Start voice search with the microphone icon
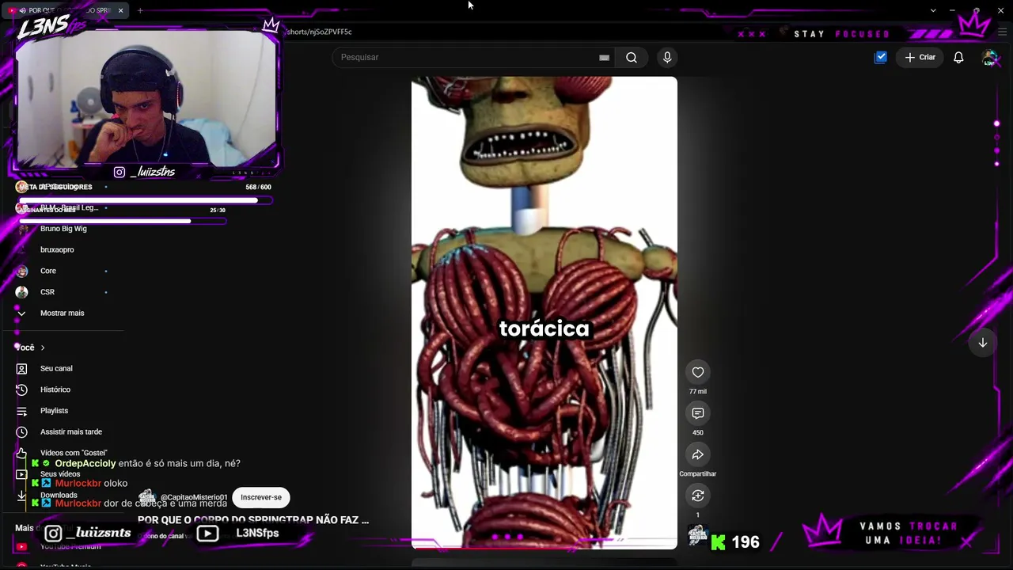 pyautogui.click(x=667, y=57)
